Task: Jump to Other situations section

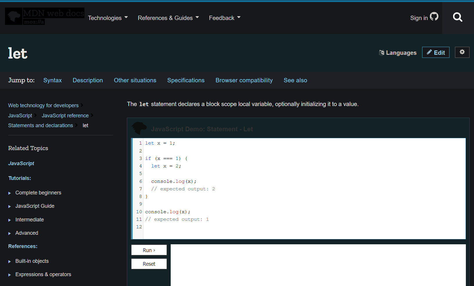Action: 135,80
